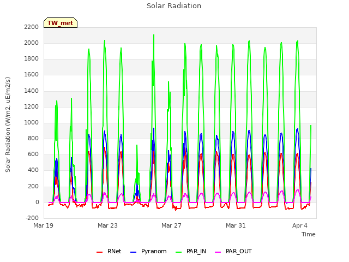
Task: Click the TW_met annotation label
Action: coord(61,23)
